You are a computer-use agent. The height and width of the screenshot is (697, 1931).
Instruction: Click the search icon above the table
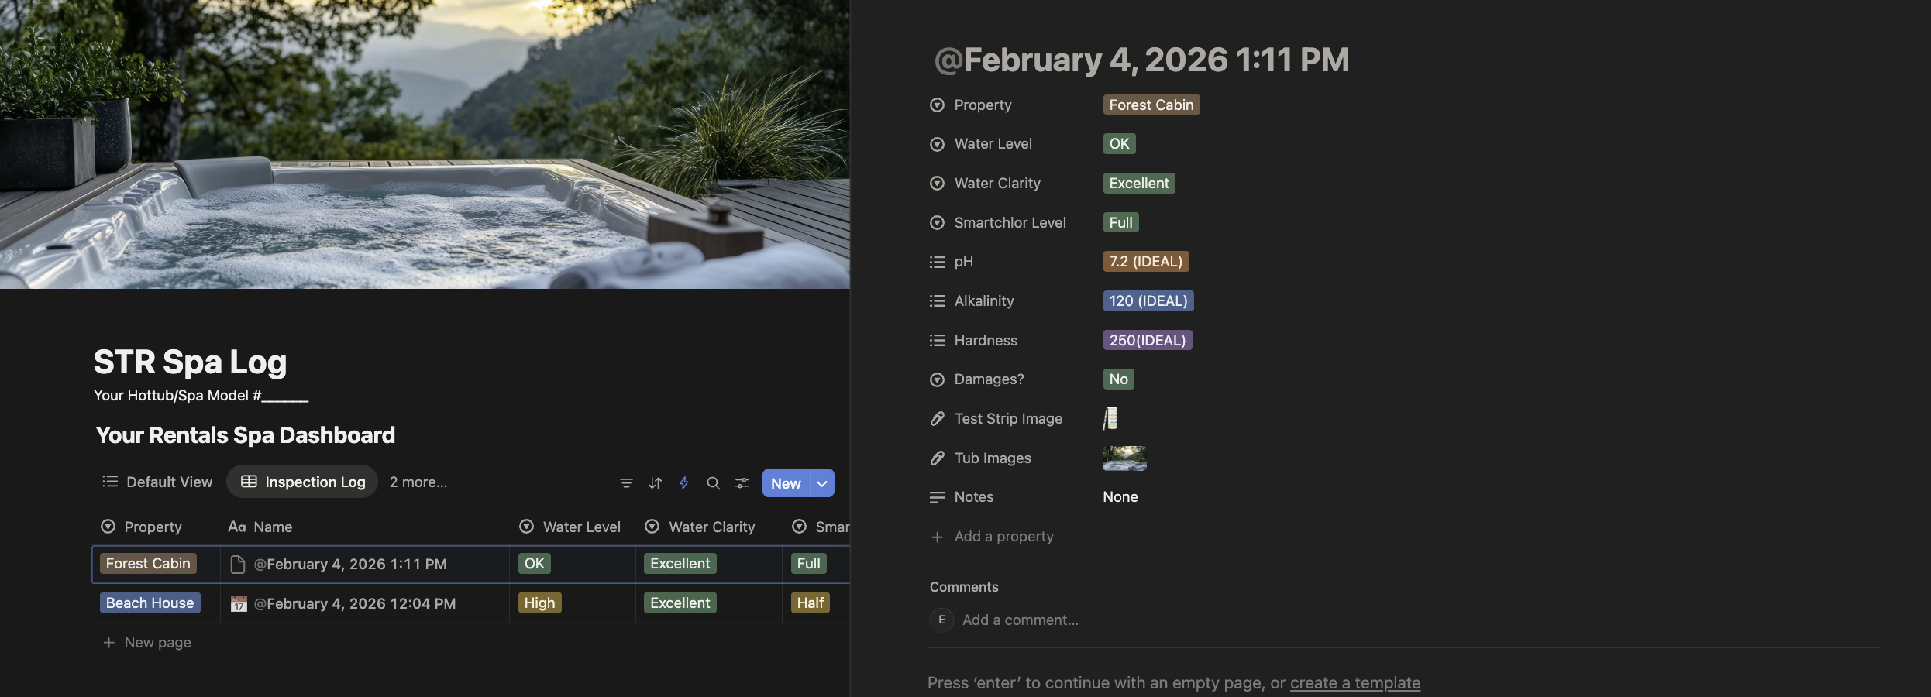click(x=713, y=482)
